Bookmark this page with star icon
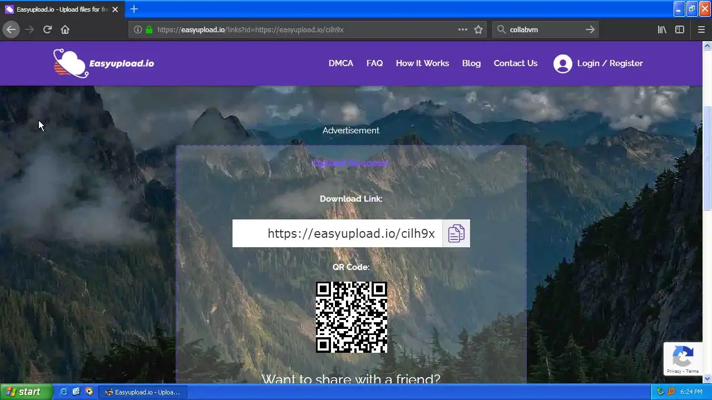Viewport: 712px width, 400px height. (x=478, y=29)
